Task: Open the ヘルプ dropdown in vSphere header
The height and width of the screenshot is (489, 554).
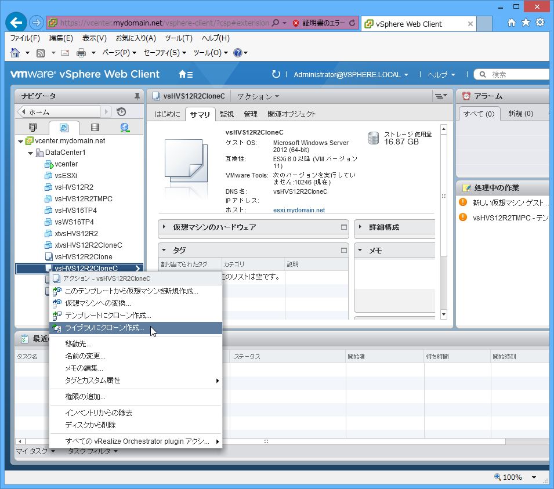Action: 441,75
